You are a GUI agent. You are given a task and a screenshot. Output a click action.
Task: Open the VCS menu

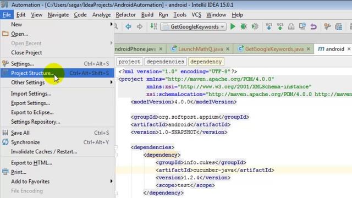tap(196, 15)
